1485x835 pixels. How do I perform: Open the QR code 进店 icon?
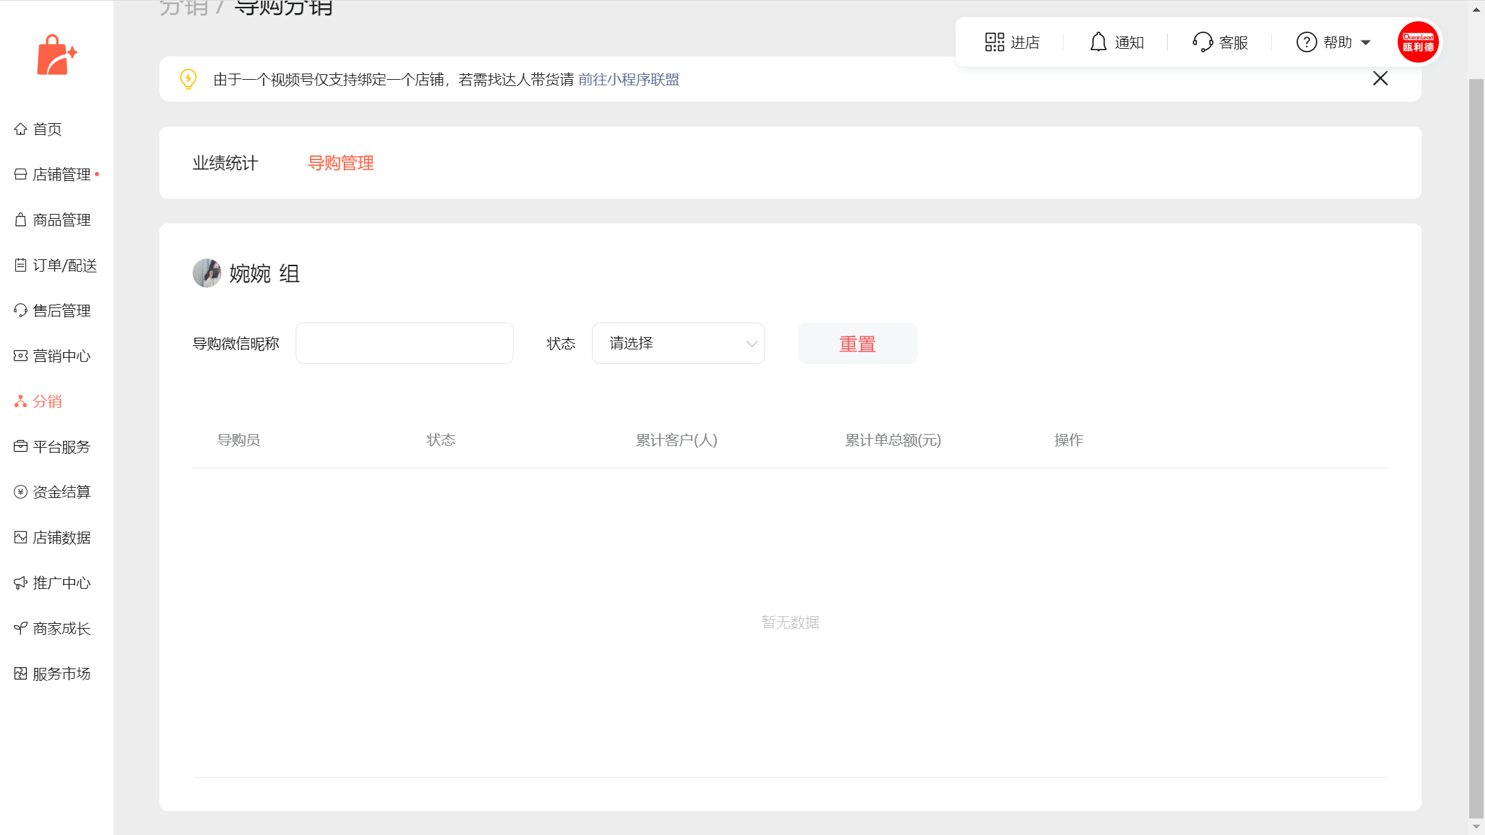tap(994, 42)
